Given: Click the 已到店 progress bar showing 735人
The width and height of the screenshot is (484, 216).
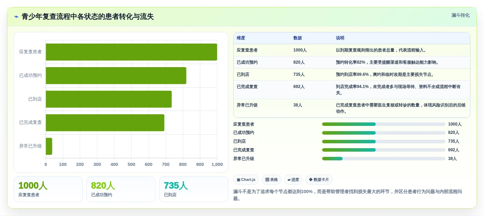Looking at the screenshot, I should click(383, 142).
